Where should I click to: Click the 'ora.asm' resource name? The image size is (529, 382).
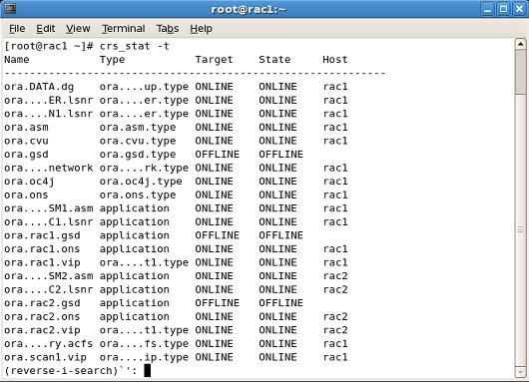tap(26, 127)
